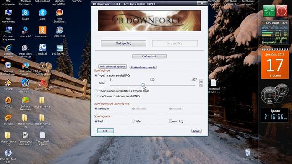Click the December 17 calendar gadget

point(275,64)
